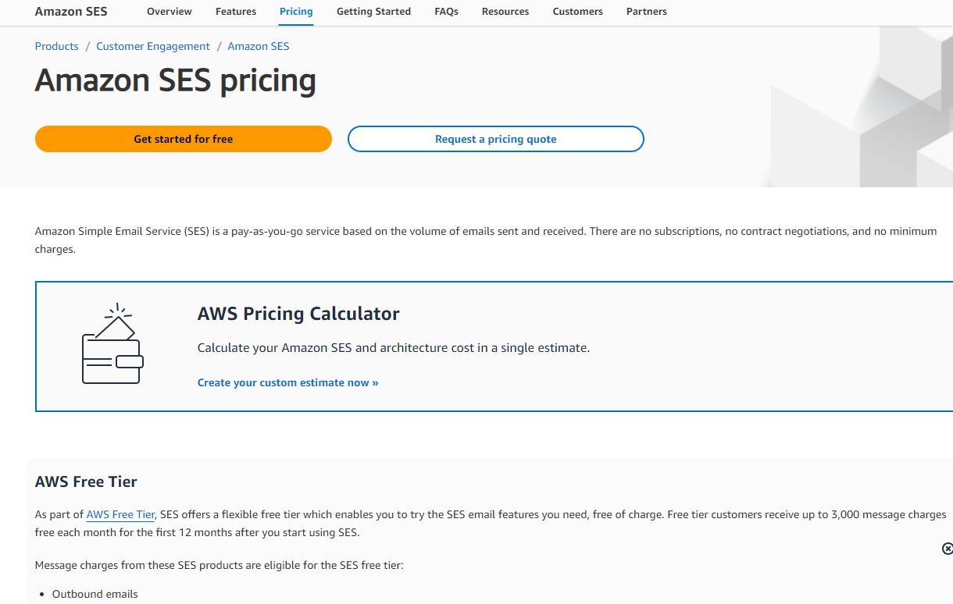This screenshot has height=604, width=953.
Task: Go to the Getting Started tab
Action: click(x=373, y=12)
